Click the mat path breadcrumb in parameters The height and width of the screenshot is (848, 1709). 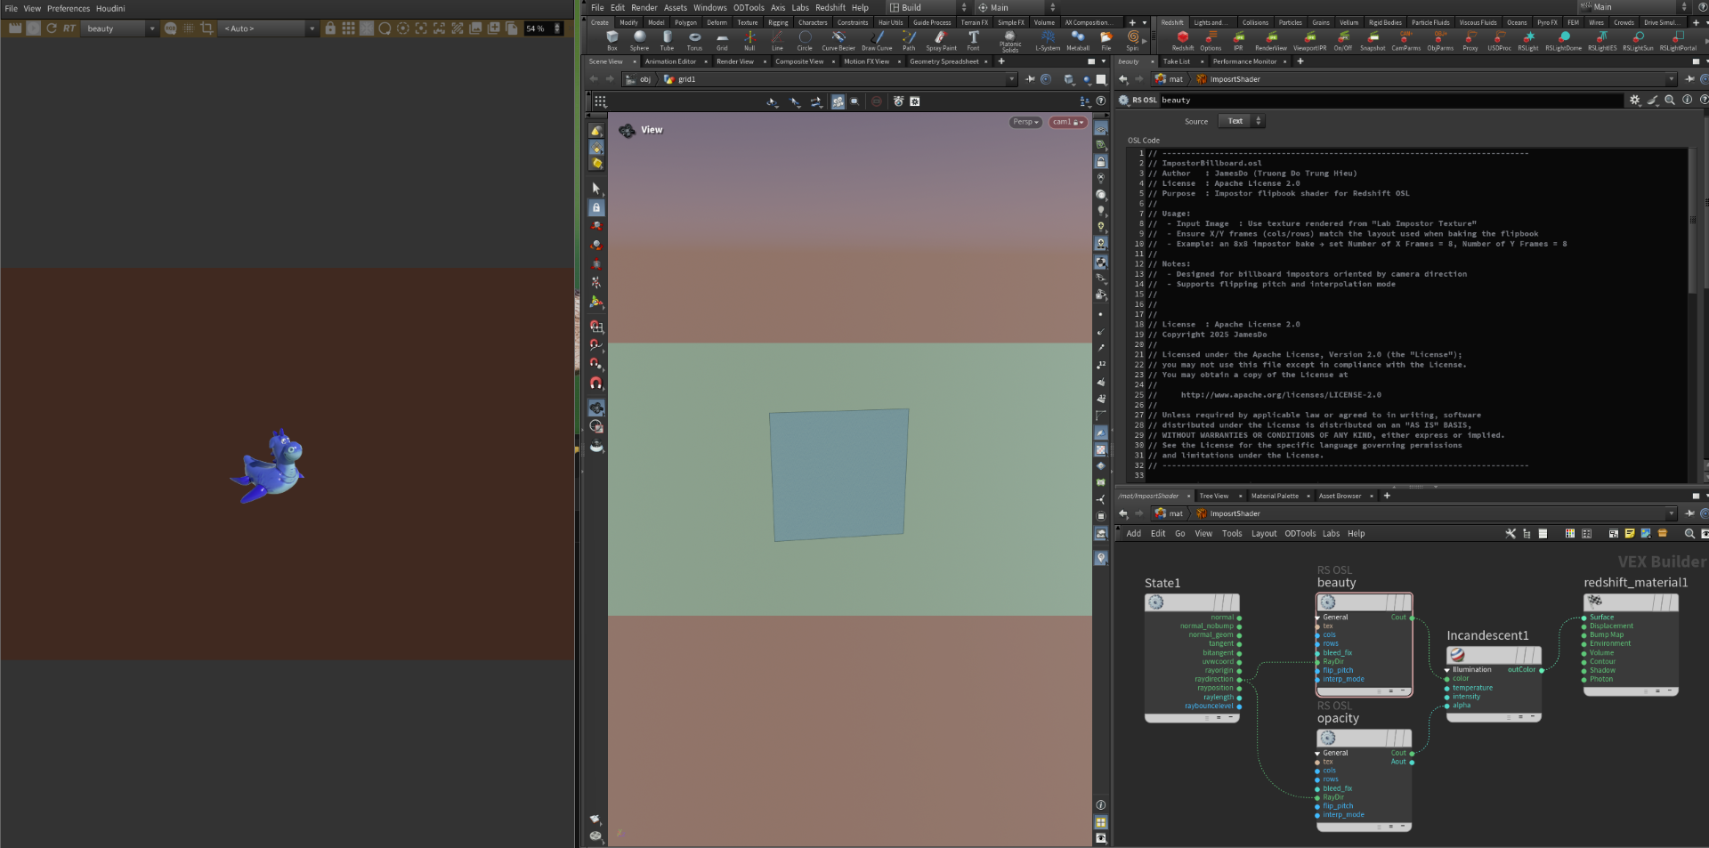click(x=1175, y=79)
